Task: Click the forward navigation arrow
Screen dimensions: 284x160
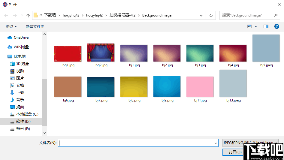Action: pos(15,15)
